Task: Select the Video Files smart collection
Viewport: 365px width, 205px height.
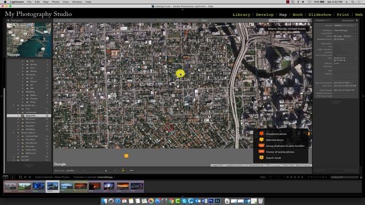Action: click(x=31, y=150)
